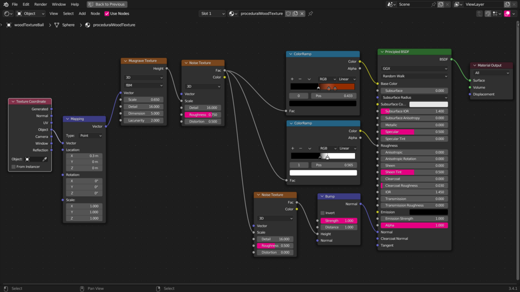Open the Edit menu
The image size is (520, 292).
point(26,4)
